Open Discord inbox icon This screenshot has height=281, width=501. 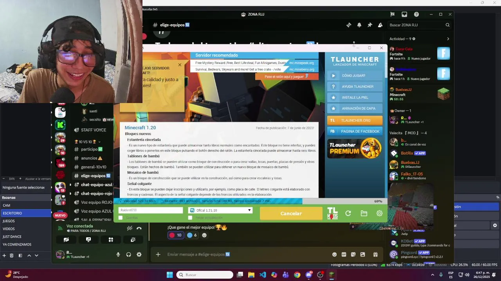[404, 14]
